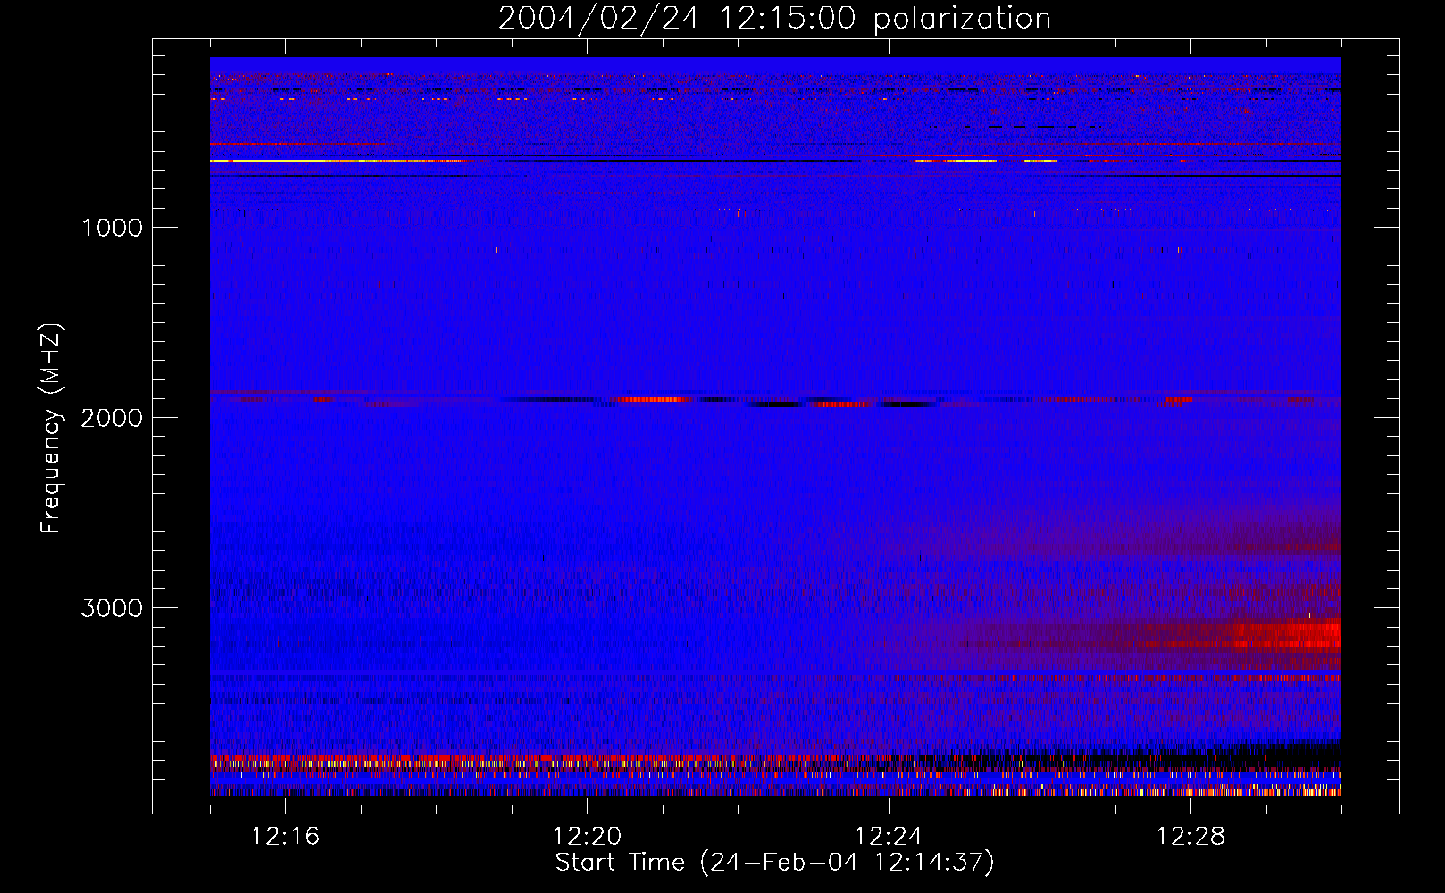Click the 2000 frequency tick label
The image size is (1445, 893).
[x=112, y=418]
